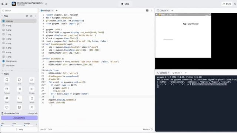237x133 pixels.
Task: Open the History link in editor status bar
Action: coord(148,129)
